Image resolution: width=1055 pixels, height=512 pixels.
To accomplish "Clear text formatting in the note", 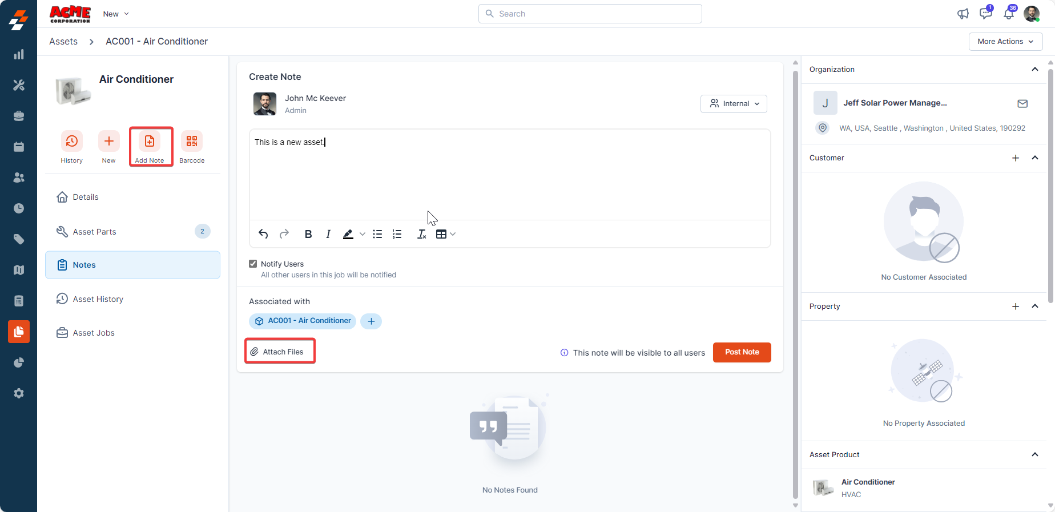I will pyautogui.click(x=422, y=234).
